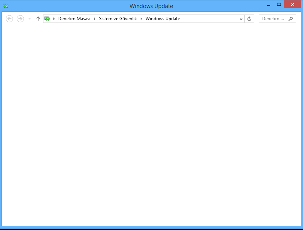
Task: Open the title bar Windows Update icon menu
Action: tap(6, 6)
